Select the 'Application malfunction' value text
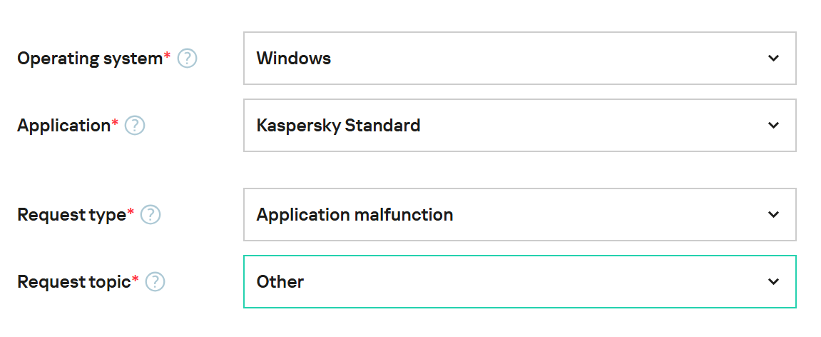Viewport: 821px width, 337px height. (x=355, y=215)
